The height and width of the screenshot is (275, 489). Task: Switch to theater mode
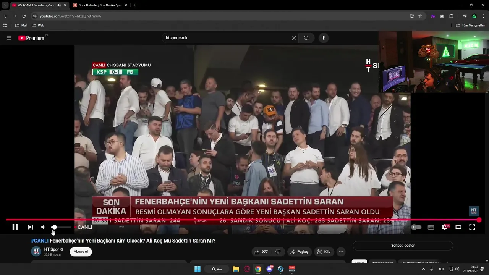click(x=458, y=227)
